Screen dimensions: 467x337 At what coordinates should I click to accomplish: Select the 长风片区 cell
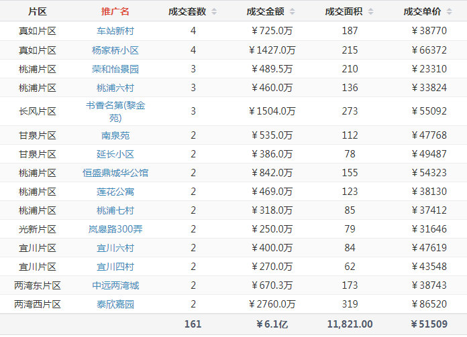click(38, 111)
